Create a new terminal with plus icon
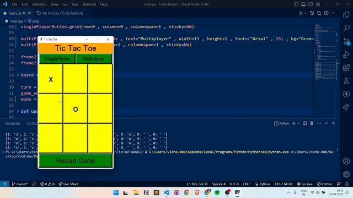Screen dimensions: 353x198 point(293,123)
